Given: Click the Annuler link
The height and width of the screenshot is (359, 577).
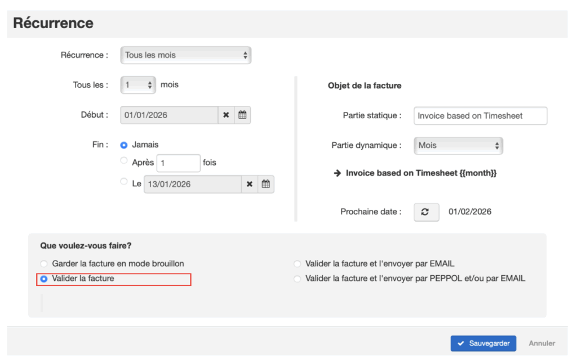Looking at the screenshot, I should pyautogui.click(x=542, y=343).
